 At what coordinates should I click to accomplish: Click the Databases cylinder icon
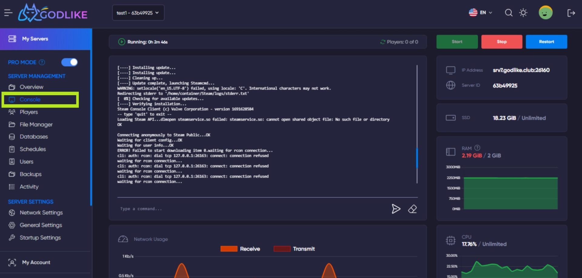tap(12, 137)
